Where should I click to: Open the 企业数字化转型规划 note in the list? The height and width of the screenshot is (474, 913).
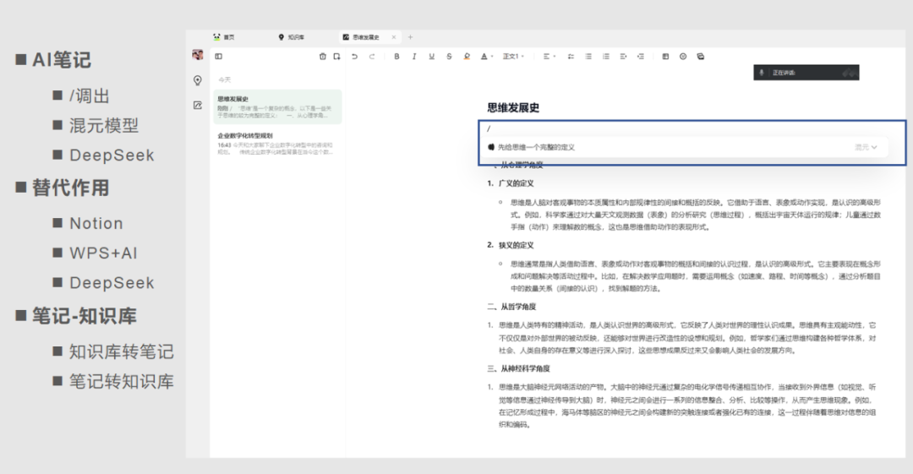click(x=277, y=144)
